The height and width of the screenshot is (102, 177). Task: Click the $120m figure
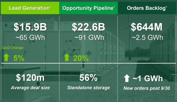pyautogui.click(x=30, y=78)
